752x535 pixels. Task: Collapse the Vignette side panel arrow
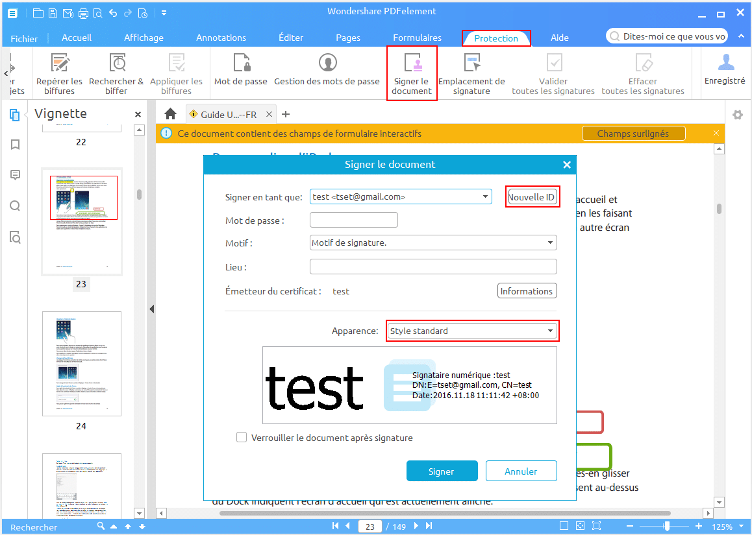[151, 309]
